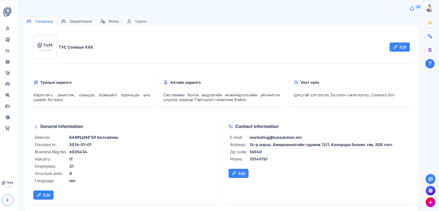Open the document notes icon in sidebar
Image resolution: width=439 pixels, height=211 pixels.
(x=7, y=40)
